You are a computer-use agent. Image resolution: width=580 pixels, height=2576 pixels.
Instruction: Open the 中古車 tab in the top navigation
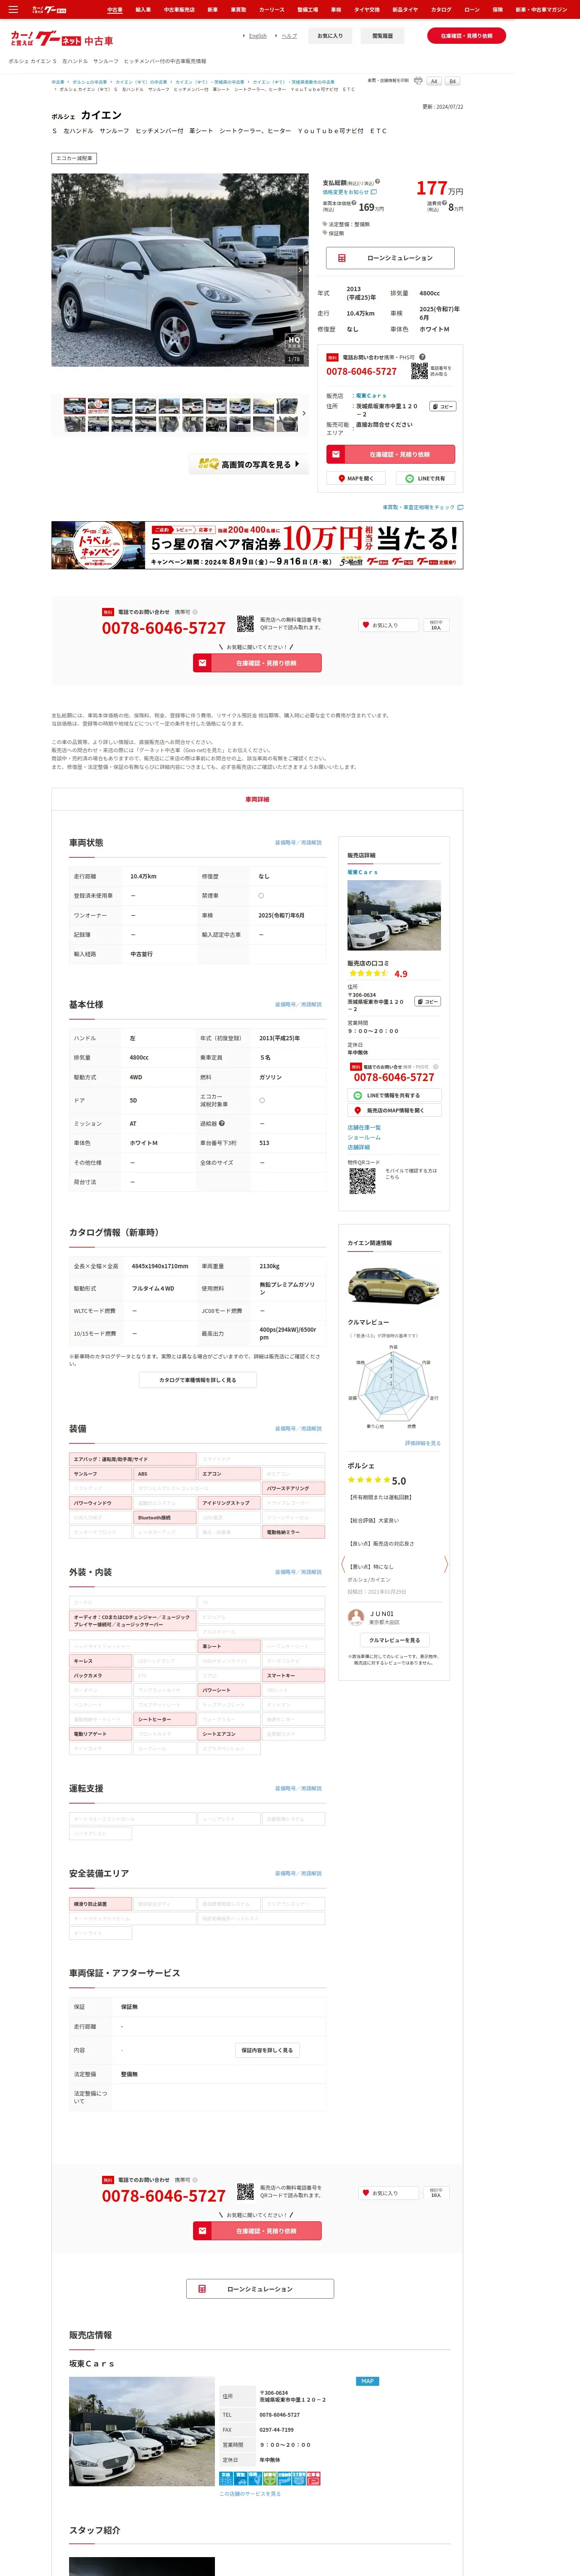point(115,9)
